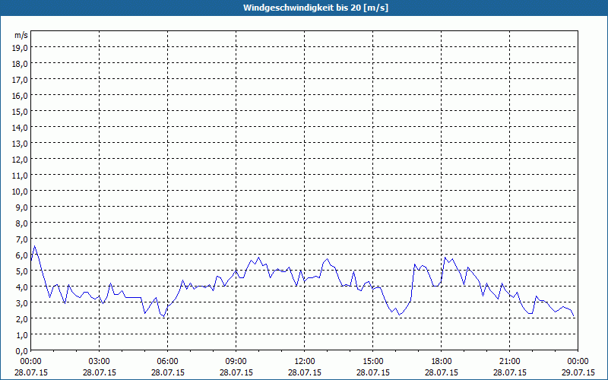Click the 09:00 time axis label
The image size is (608, 380).
pos(236,362)
